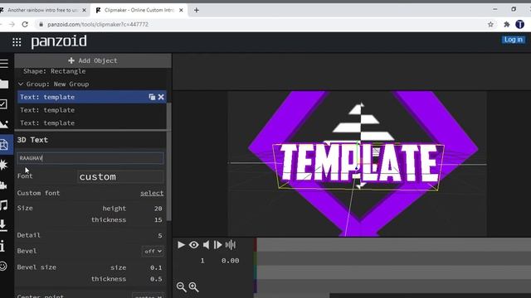Click the TEMPLATE text in the 3D preview
This screenshot has height=298, width=531.
click(x=358, y=164)
